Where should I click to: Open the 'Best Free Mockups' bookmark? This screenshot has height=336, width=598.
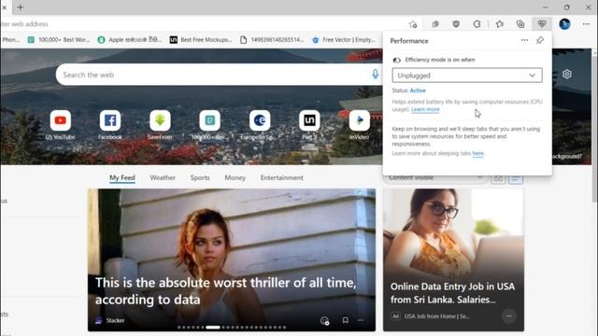pos(201,39)
